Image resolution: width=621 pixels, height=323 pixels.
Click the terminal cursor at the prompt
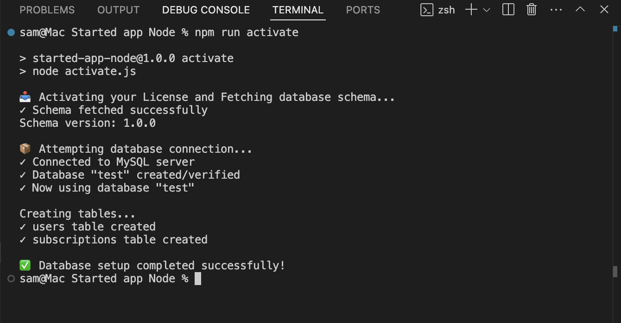[198, 279]
